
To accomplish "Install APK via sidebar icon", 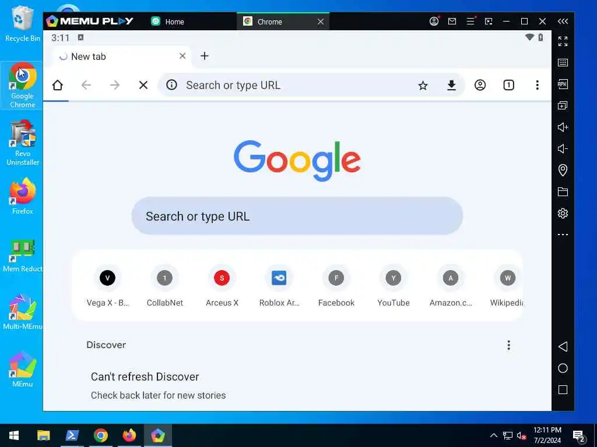I will pyautogui.click(x=563, y=84).
